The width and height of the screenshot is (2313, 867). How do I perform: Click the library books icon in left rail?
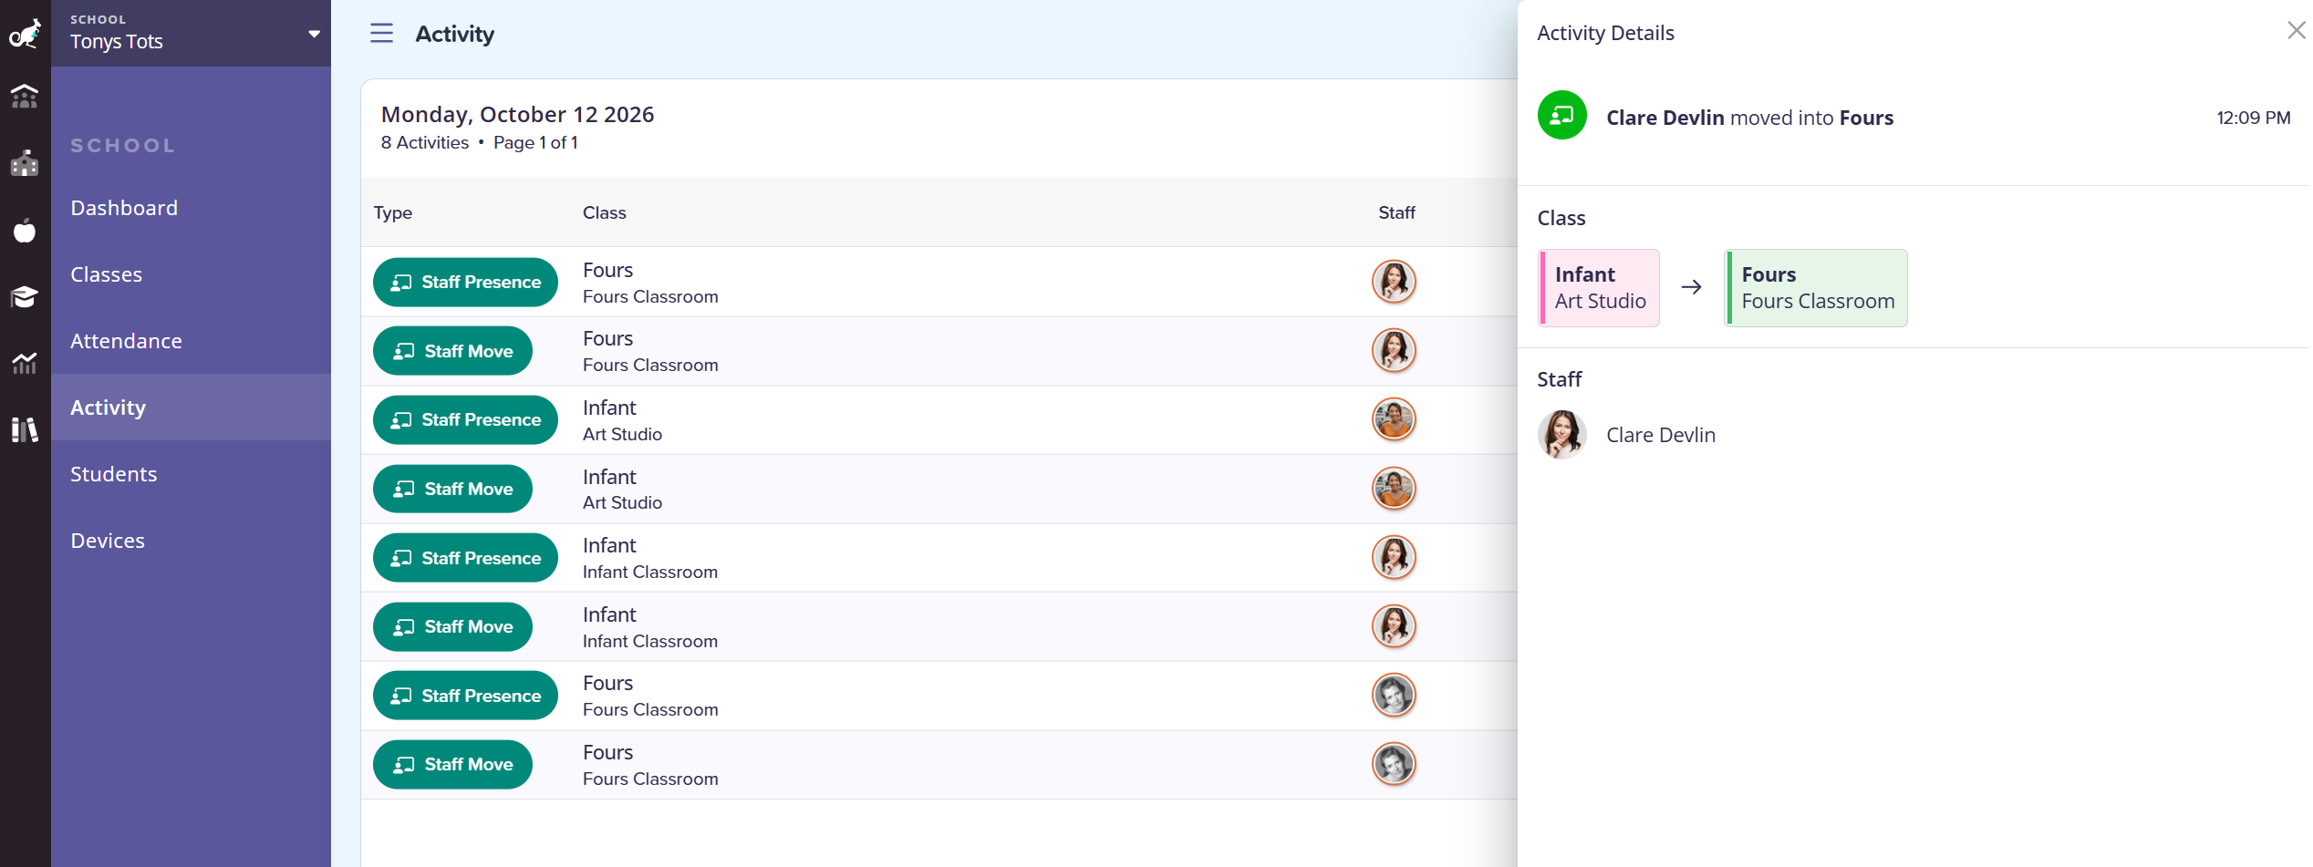tap(25, 429)
